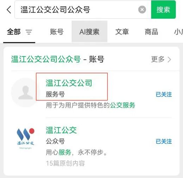183x178 pixels.
Task: Click the 温江公交 logo icon
Action: tap(26, 138)
